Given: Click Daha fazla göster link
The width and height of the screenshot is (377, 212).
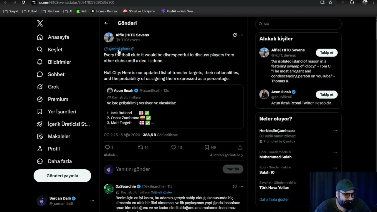Looking at the screenshot, I should 274,199.
